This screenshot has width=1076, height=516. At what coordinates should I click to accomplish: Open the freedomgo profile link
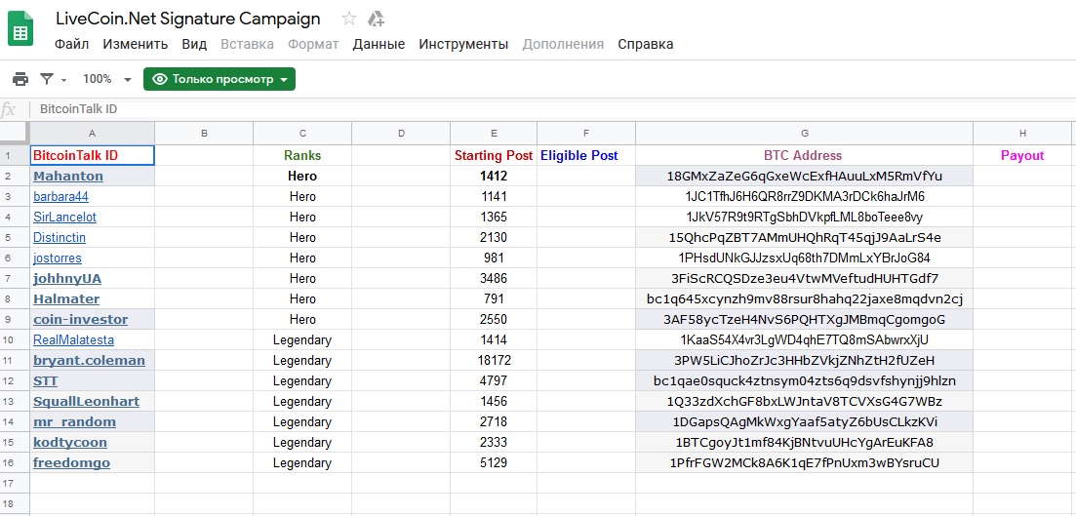coord(71,463)
